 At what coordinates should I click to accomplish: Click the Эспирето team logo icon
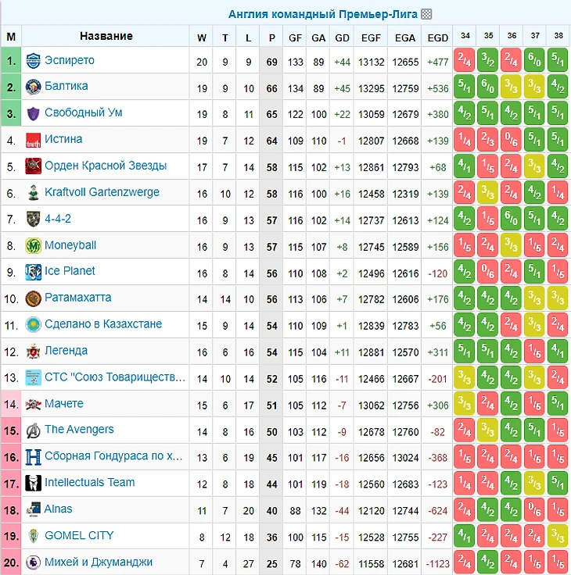pyautogui.click(x=33, y=60)
